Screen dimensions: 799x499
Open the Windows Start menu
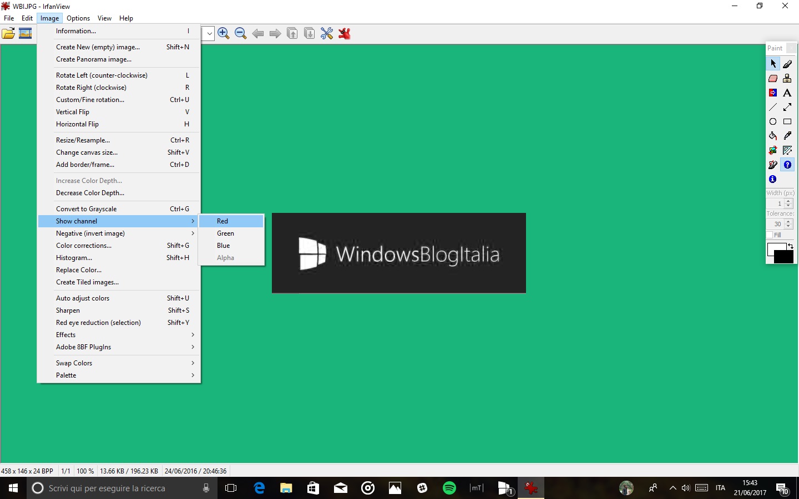click(13, 488)
